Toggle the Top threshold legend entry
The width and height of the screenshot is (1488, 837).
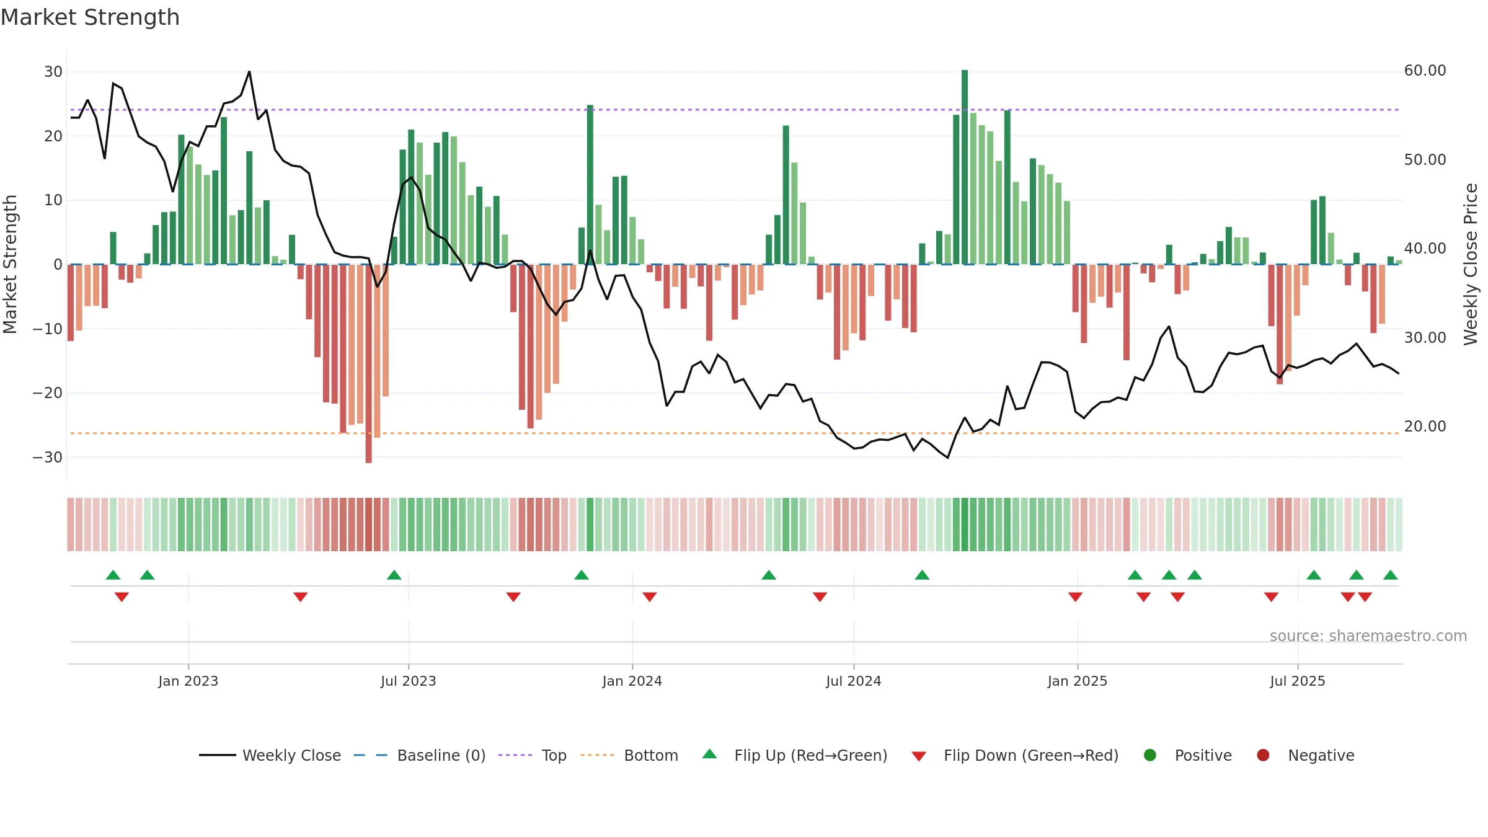coord(532,755)
